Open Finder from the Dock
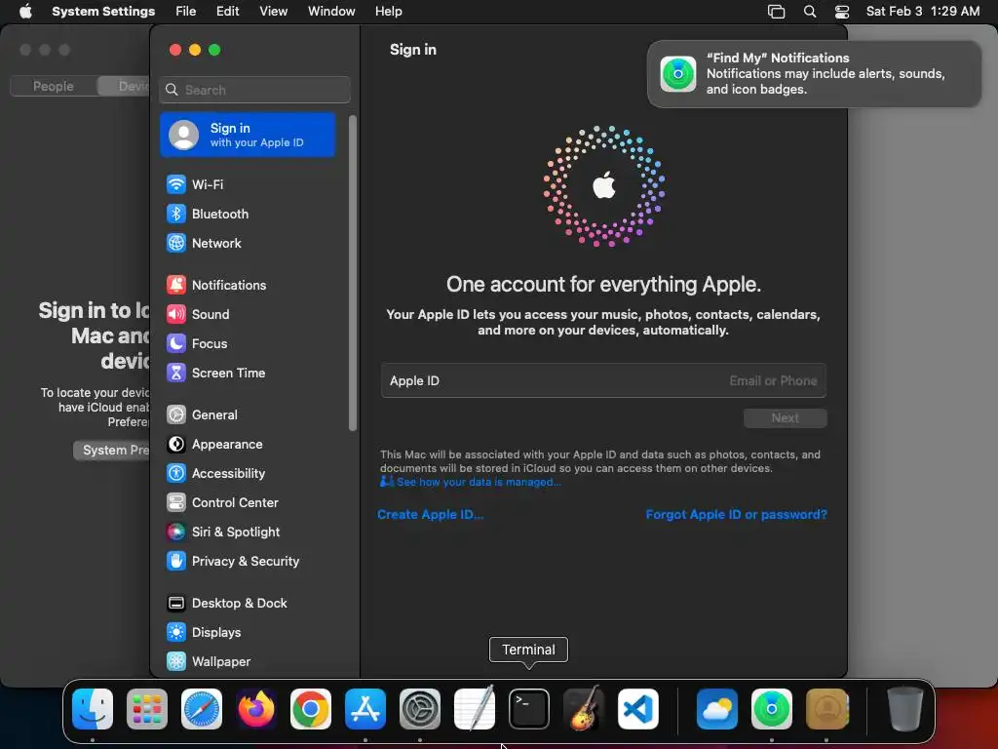This screenshot has height=749, width=998. click(x=93, y=709)
